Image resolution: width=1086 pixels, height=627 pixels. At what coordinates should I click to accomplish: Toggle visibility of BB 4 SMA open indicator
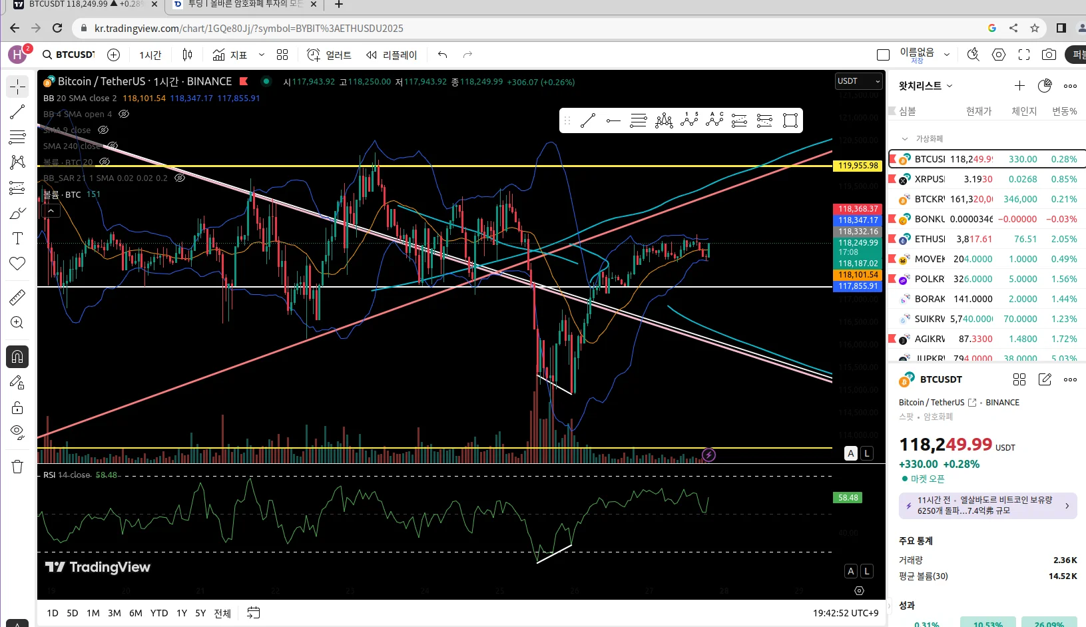click(124, 114)
